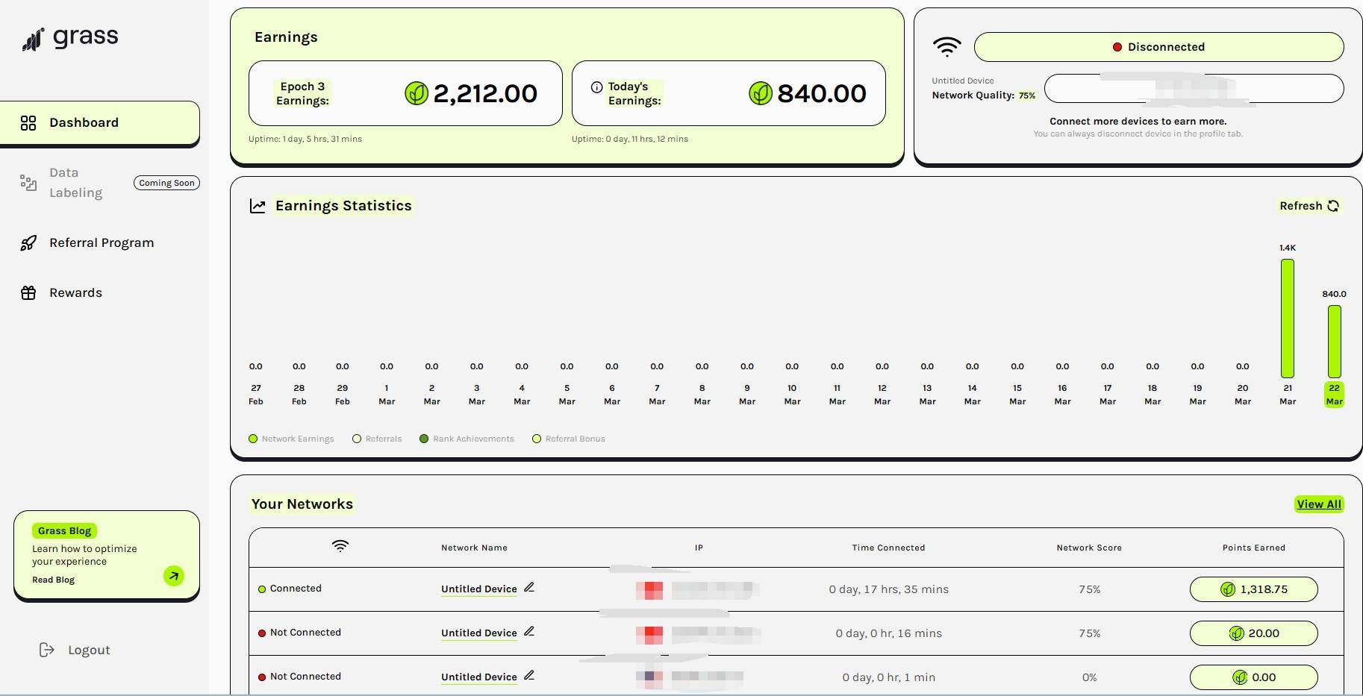1363x696 pixels.
Task: Click the Time Connected column header
Action: (888, 548)
